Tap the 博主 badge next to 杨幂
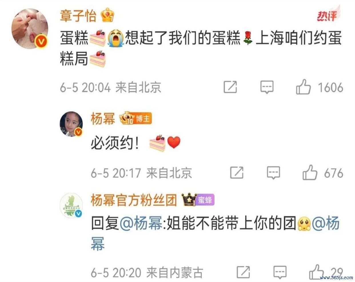Screen dimensions: 355x282 click(143, 118)
